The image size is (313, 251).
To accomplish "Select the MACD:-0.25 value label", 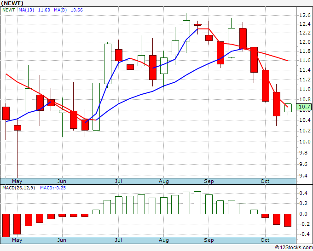I will pos(53,188).
